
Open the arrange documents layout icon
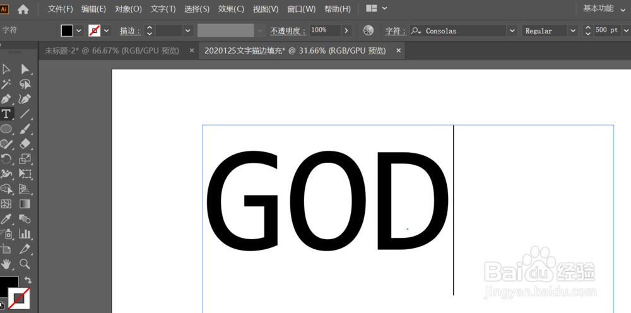pyautogui.click(x=372, y=8)
